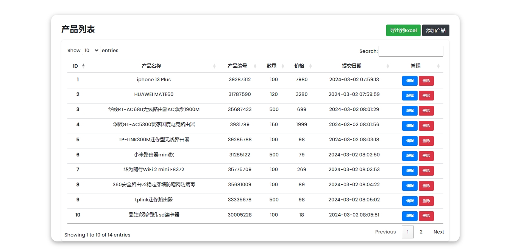Edit the iphone 13 Plus row
The height and width of the screenshot is (252, 510).
pos(410,81)
